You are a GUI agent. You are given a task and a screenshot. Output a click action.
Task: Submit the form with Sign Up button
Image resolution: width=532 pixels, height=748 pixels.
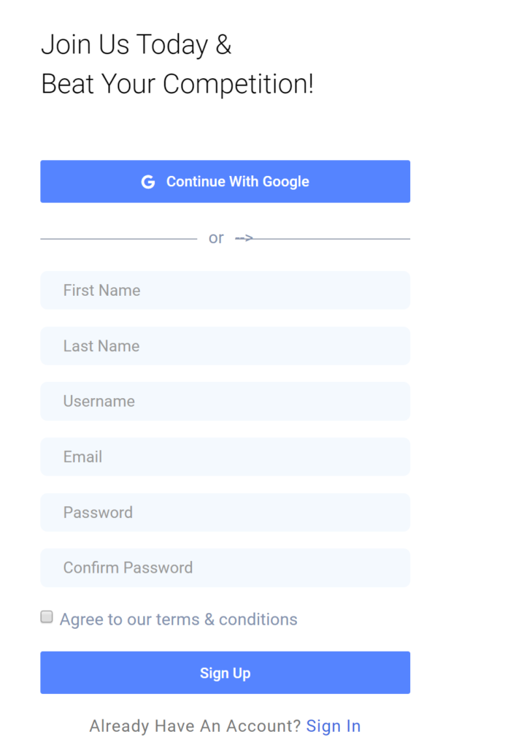[225, 673]
